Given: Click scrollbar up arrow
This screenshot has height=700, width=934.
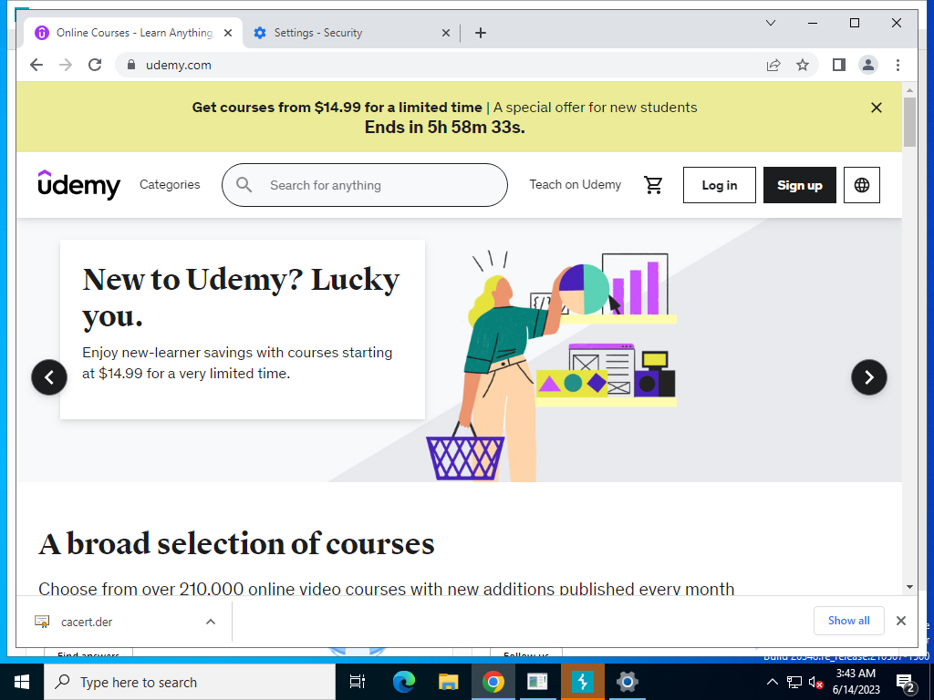Looking at the screenshot, I should pos(909,90).
